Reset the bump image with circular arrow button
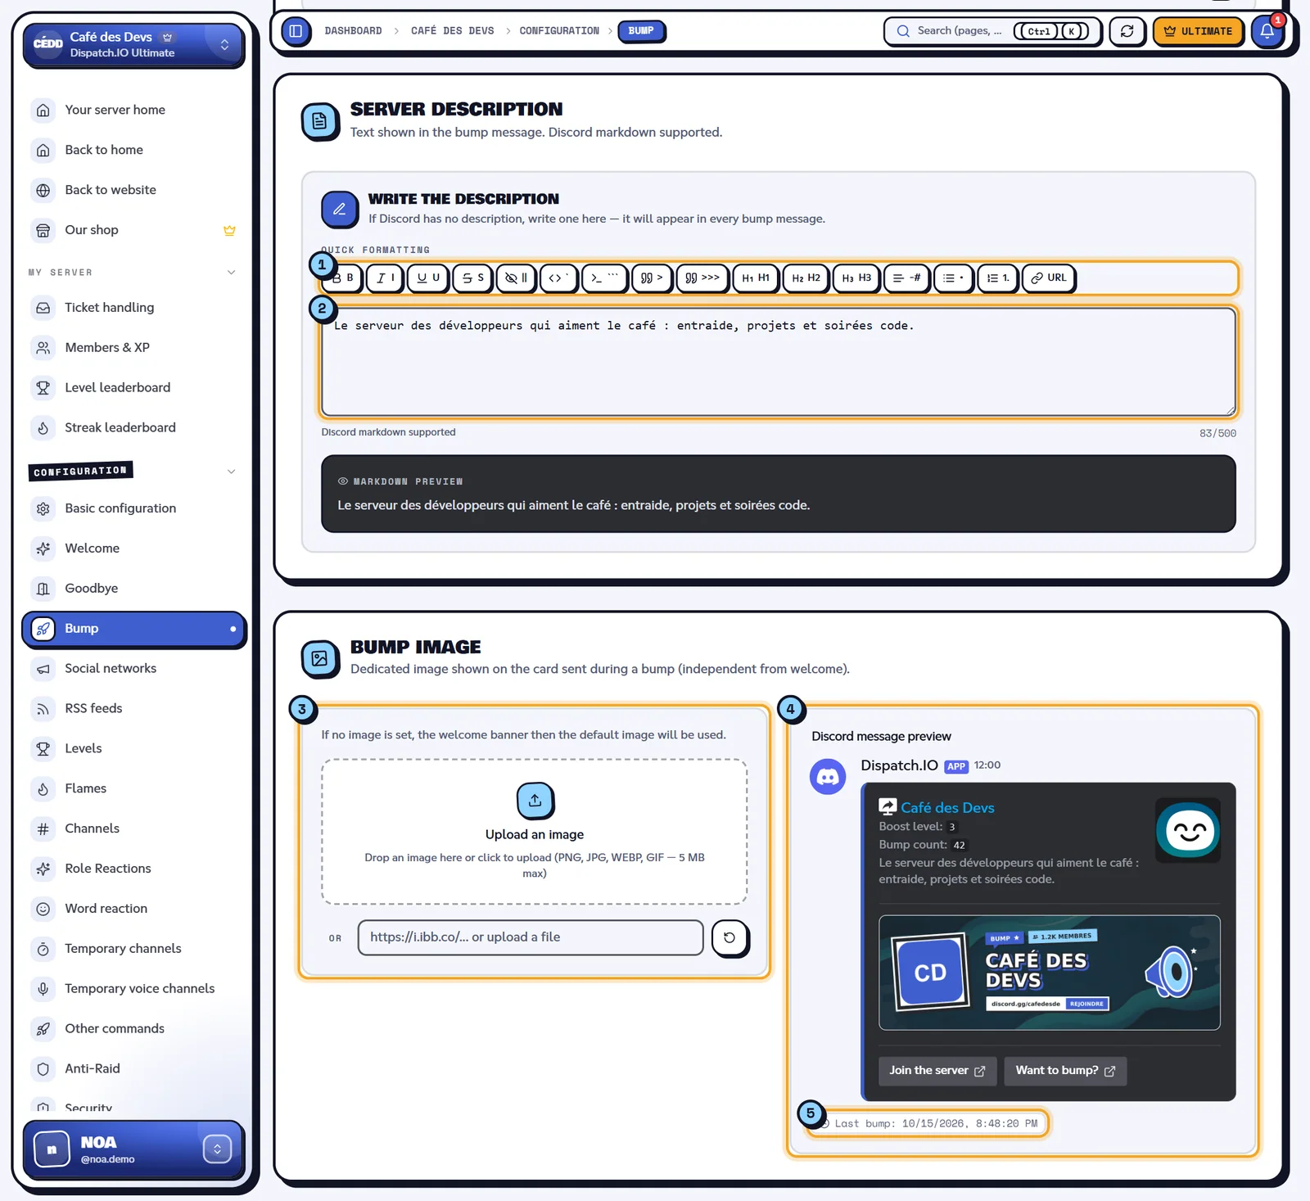Viewport: 1310px width, 1201px height. pos(730,938)
